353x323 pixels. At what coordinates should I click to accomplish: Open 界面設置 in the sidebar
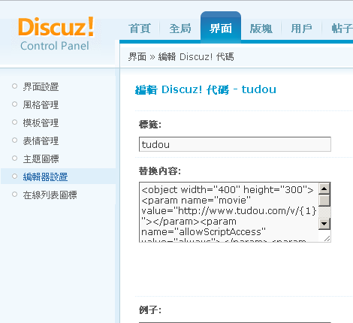pos(41,87)
